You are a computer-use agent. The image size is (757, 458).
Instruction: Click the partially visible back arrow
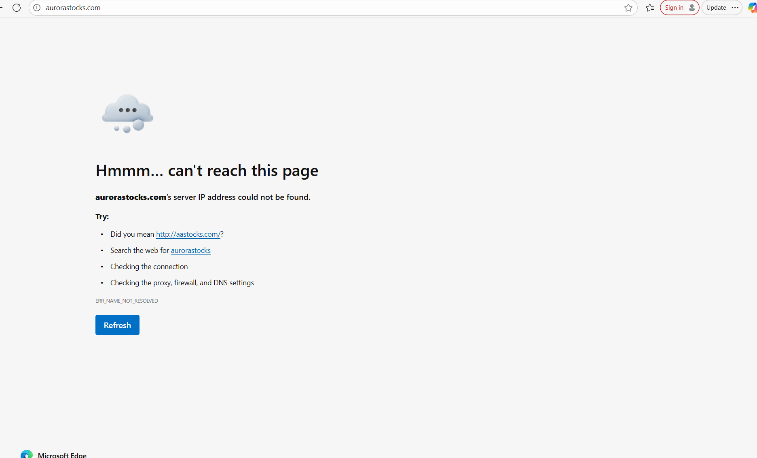2,8
